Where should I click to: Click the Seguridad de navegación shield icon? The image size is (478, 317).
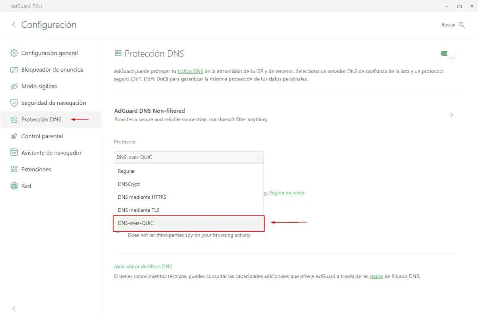pyautogui.click(x=14, y=103)
